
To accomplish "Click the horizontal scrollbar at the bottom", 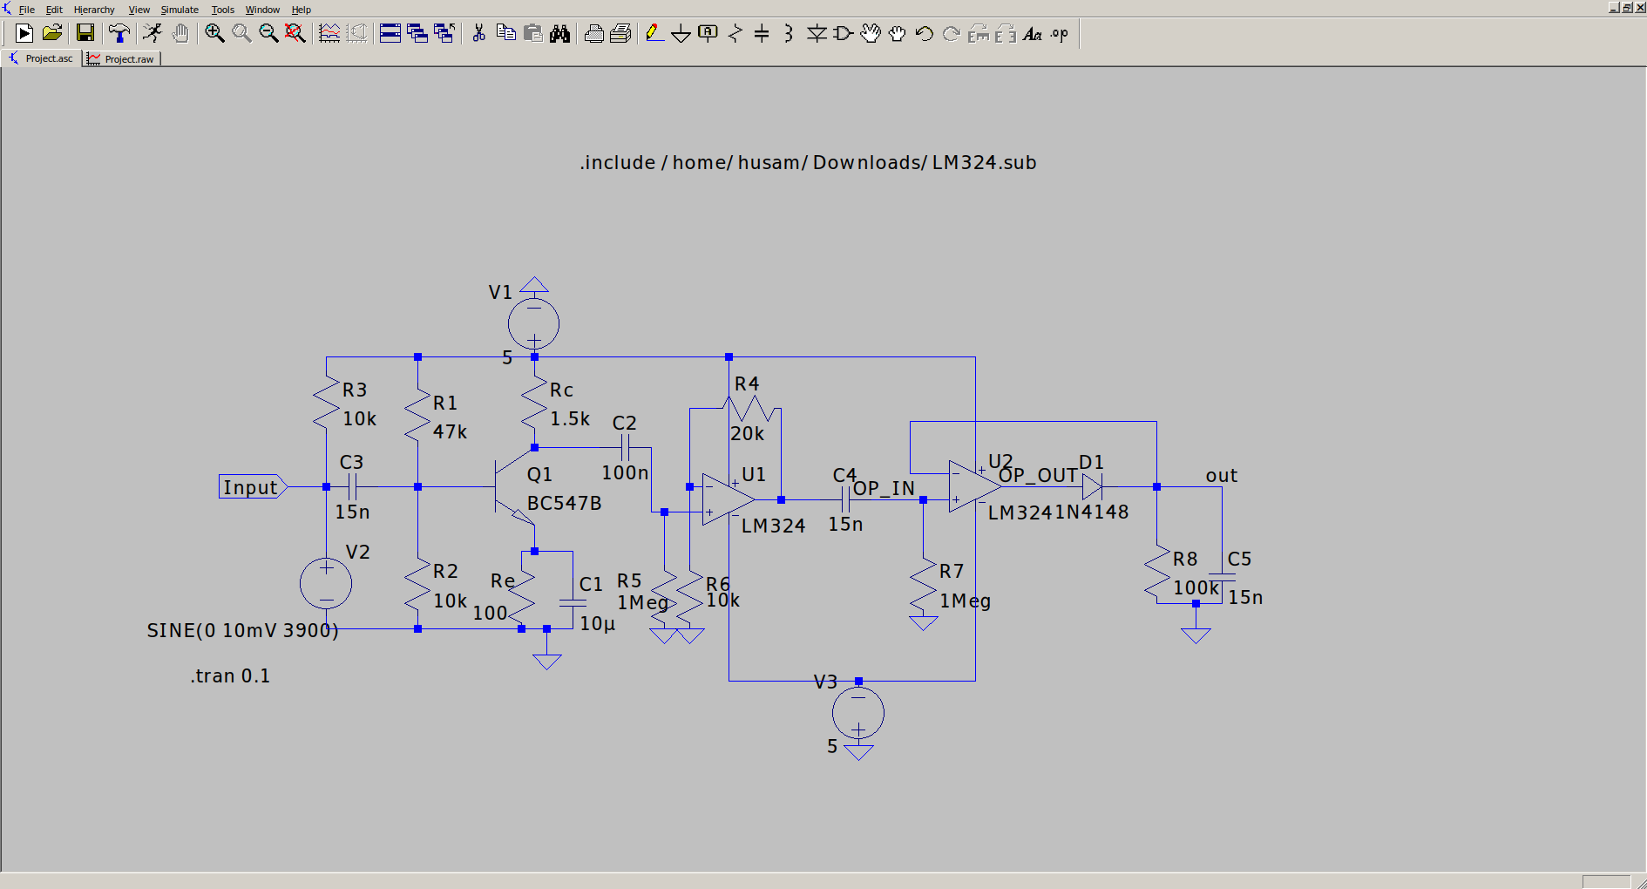I will pyautogui.click(x=784, y=881).
